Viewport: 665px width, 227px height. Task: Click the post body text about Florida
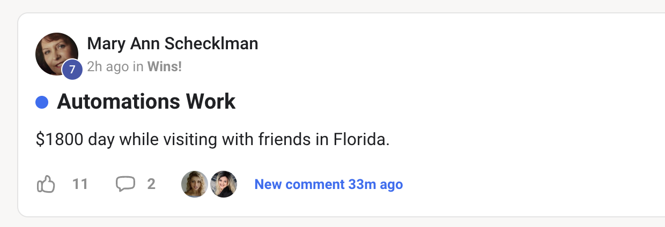212,140
